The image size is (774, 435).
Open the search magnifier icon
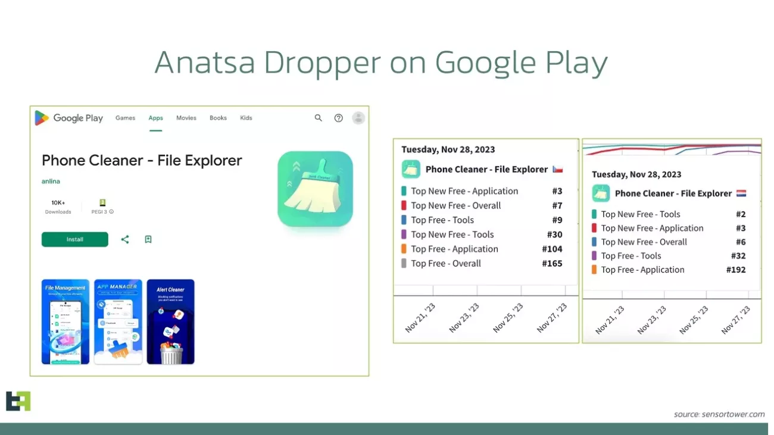click(319, 118)
